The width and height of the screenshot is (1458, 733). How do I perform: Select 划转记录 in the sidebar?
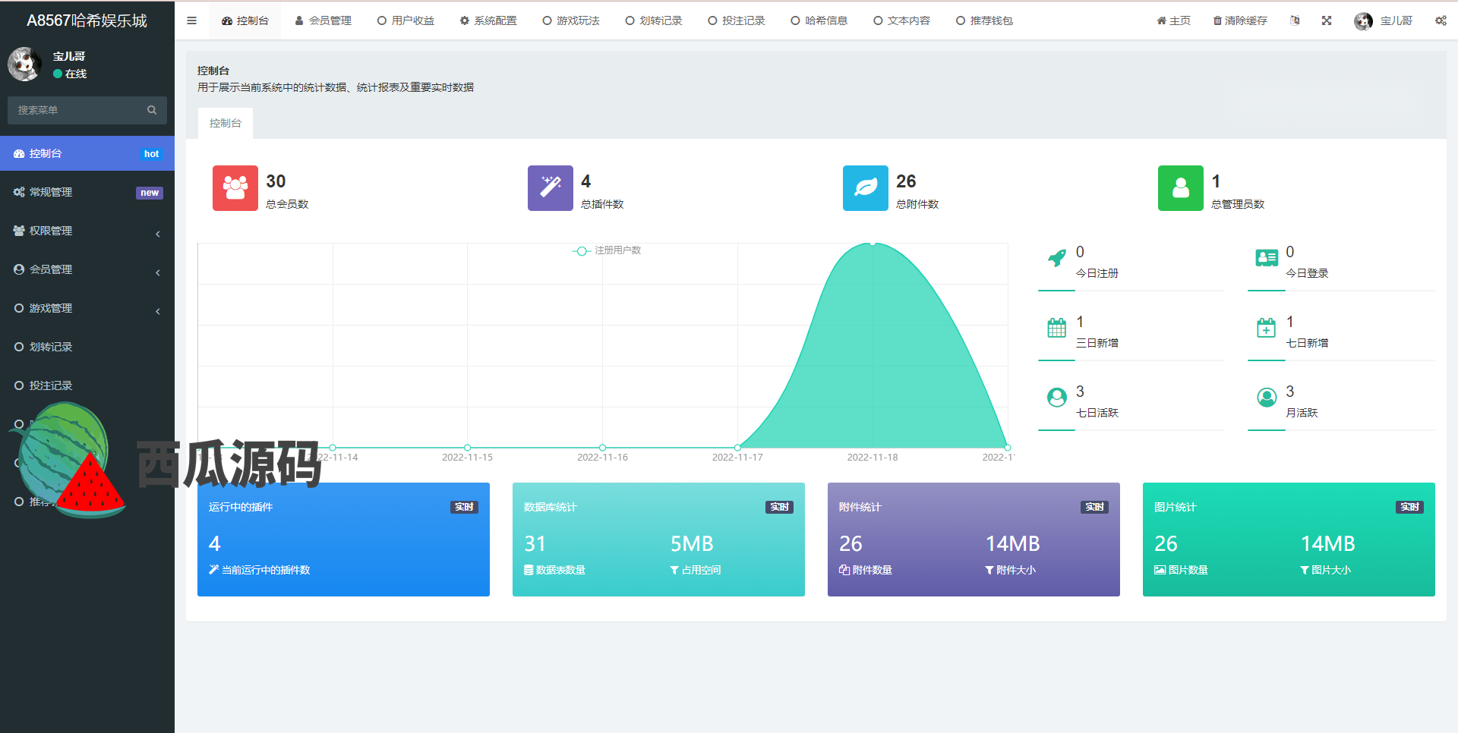pos(87,347)
